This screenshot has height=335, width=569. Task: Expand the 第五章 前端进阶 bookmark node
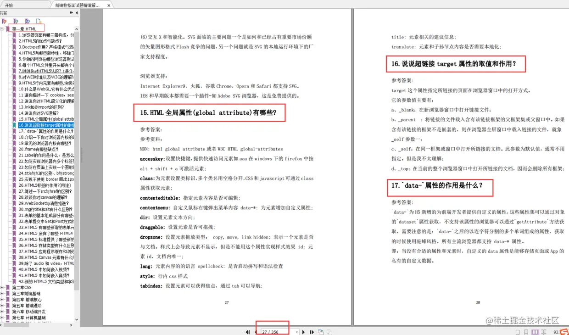[x=2, y=306]
